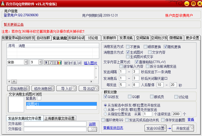Click the 文件名称 input field
The width and height of the screenshot is (202, 136).
[x=55, y=124]
